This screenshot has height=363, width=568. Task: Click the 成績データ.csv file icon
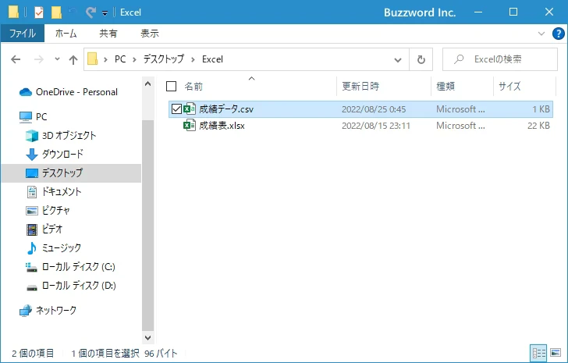(x=190, y=109)
